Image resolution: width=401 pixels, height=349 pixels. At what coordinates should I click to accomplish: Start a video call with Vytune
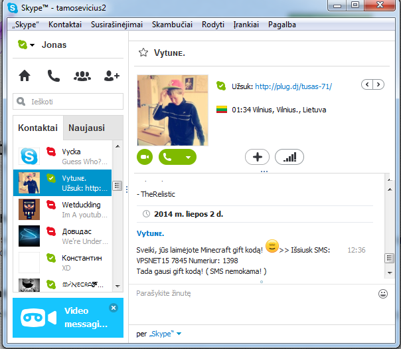145,157
